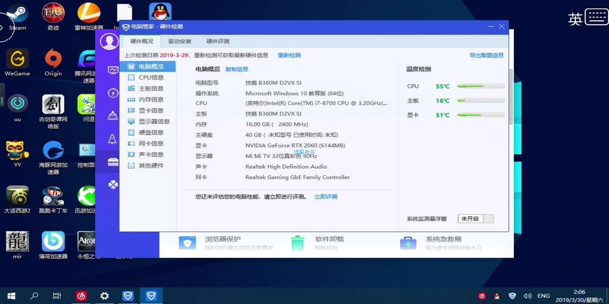Launch the uu desktop icon
Image resolution: width=609 pixels, height=304 pixels.
(17, 108)
